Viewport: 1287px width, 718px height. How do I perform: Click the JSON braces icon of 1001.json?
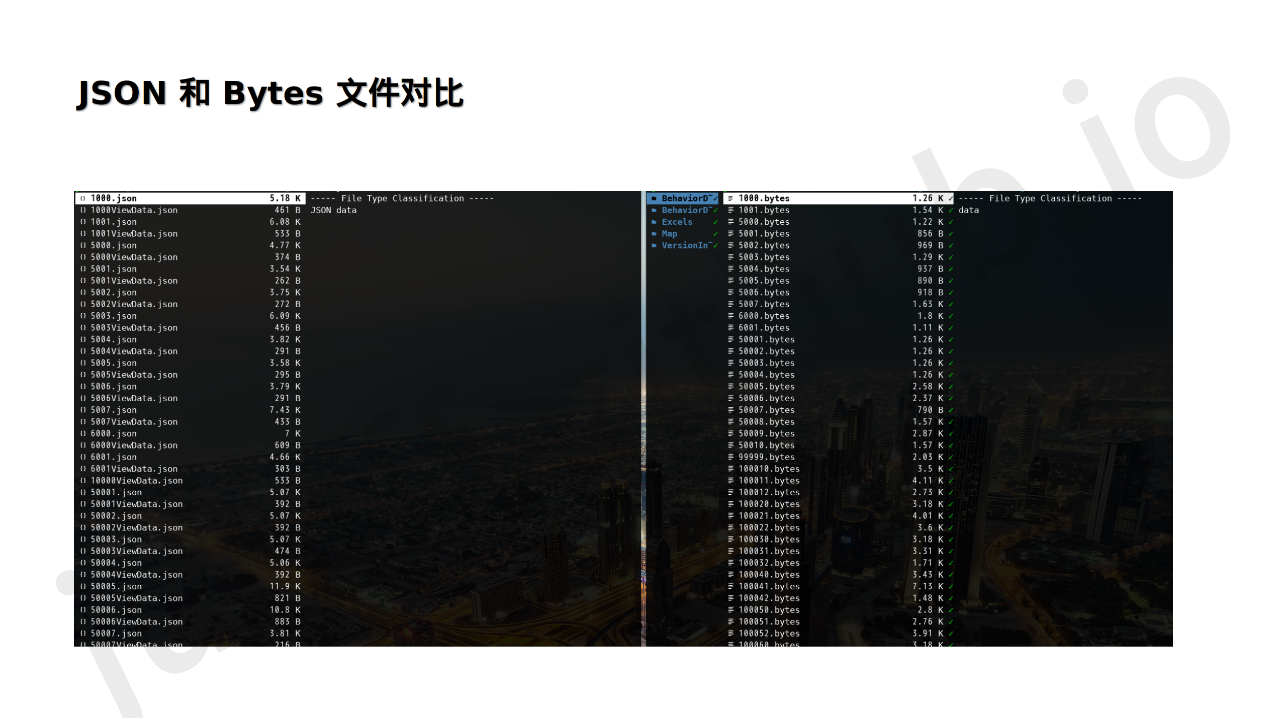tap(83, 222)
